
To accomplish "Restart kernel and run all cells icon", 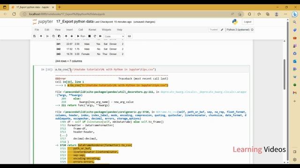I will (100, 36).
